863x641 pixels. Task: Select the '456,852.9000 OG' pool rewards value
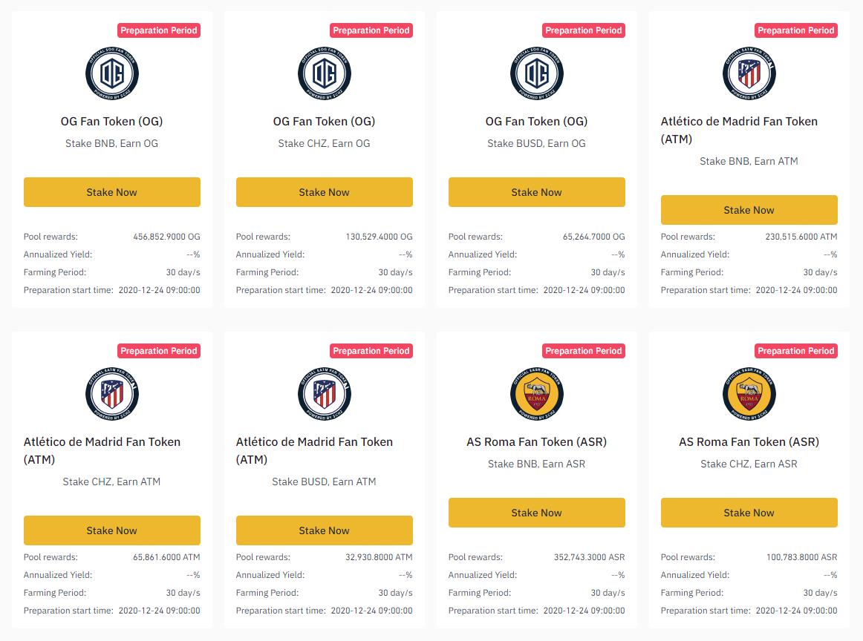pyautogui.click(x=167, y=237)
